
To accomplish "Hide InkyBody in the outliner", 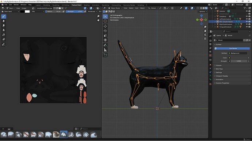I will (x=247, y=16).
